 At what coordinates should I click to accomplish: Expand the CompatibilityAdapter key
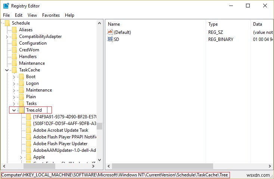click(x=7, y=37)
